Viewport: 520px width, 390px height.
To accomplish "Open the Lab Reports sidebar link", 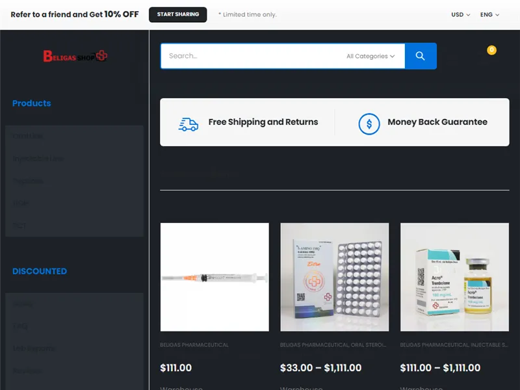I will click(34, 348).
